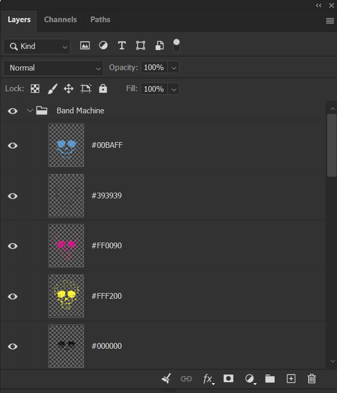Click the Fill label

(x=132, y=89)
